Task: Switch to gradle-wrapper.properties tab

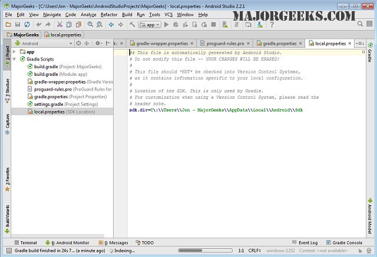Action: click(x=162, y=44)
